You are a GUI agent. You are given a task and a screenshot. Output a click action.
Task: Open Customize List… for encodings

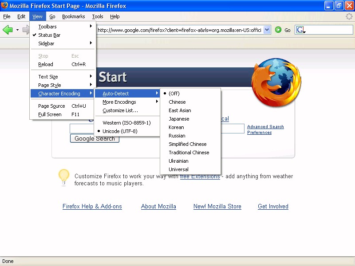click(127, 110)
